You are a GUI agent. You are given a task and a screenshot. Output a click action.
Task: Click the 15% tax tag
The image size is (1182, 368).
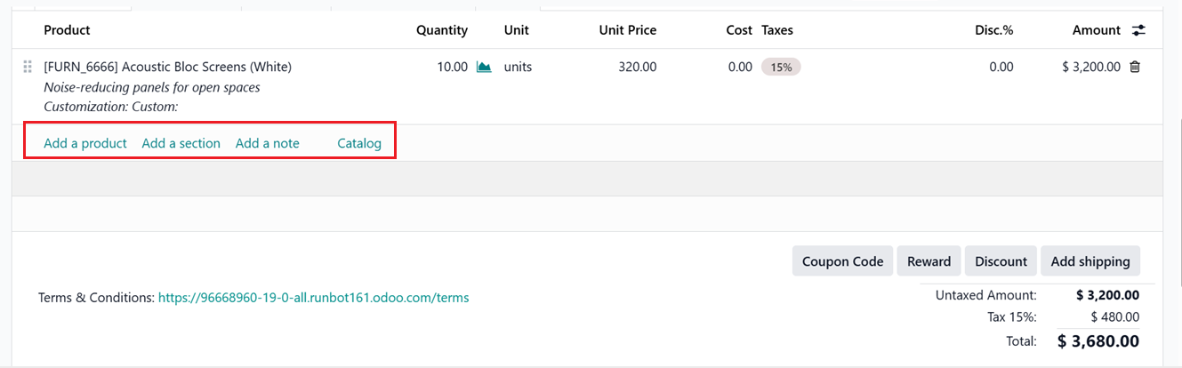coord(781,67)
